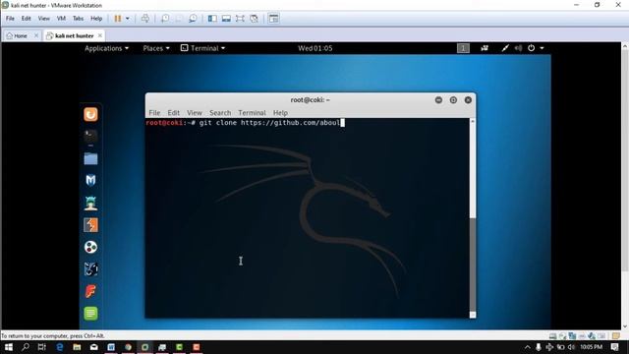The width and height of the screenshot is (629, 354).
Task: Open terminal Search menu
Action: click(x=220, y=113)
